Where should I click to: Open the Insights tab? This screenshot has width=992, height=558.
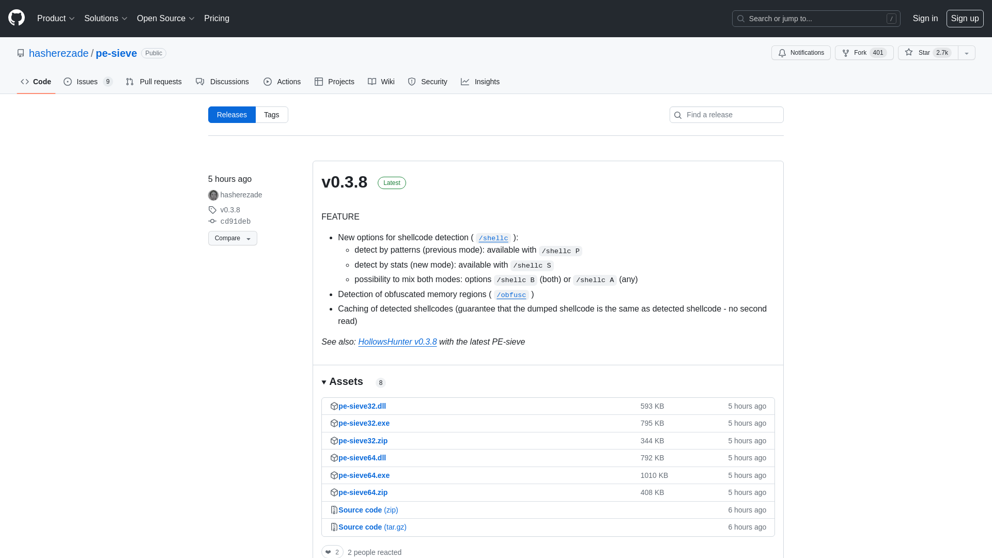click(480, 82)
